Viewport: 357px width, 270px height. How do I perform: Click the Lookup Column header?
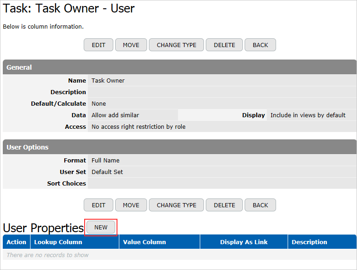(x=74, y=242)
